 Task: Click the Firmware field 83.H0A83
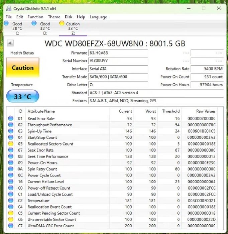pyautogui.click(x=118, y=53)
